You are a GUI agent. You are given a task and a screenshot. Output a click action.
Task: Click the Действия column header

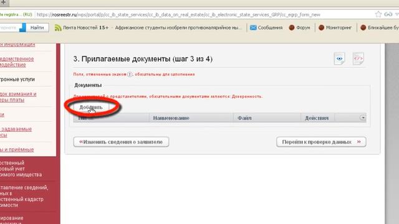click(x=317, y=118)
